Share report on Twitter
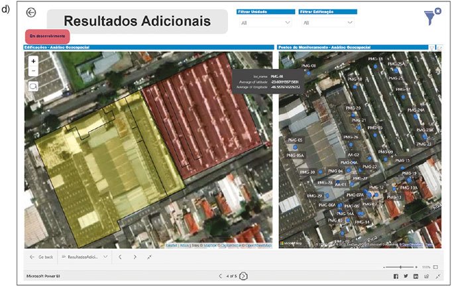Screen dimensions: 452x287 [x=406, y=276]
